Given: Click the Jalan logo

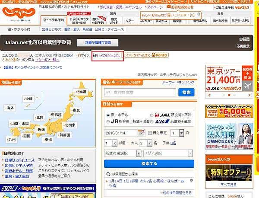Looking at the screenshot, I should [19, 14].
